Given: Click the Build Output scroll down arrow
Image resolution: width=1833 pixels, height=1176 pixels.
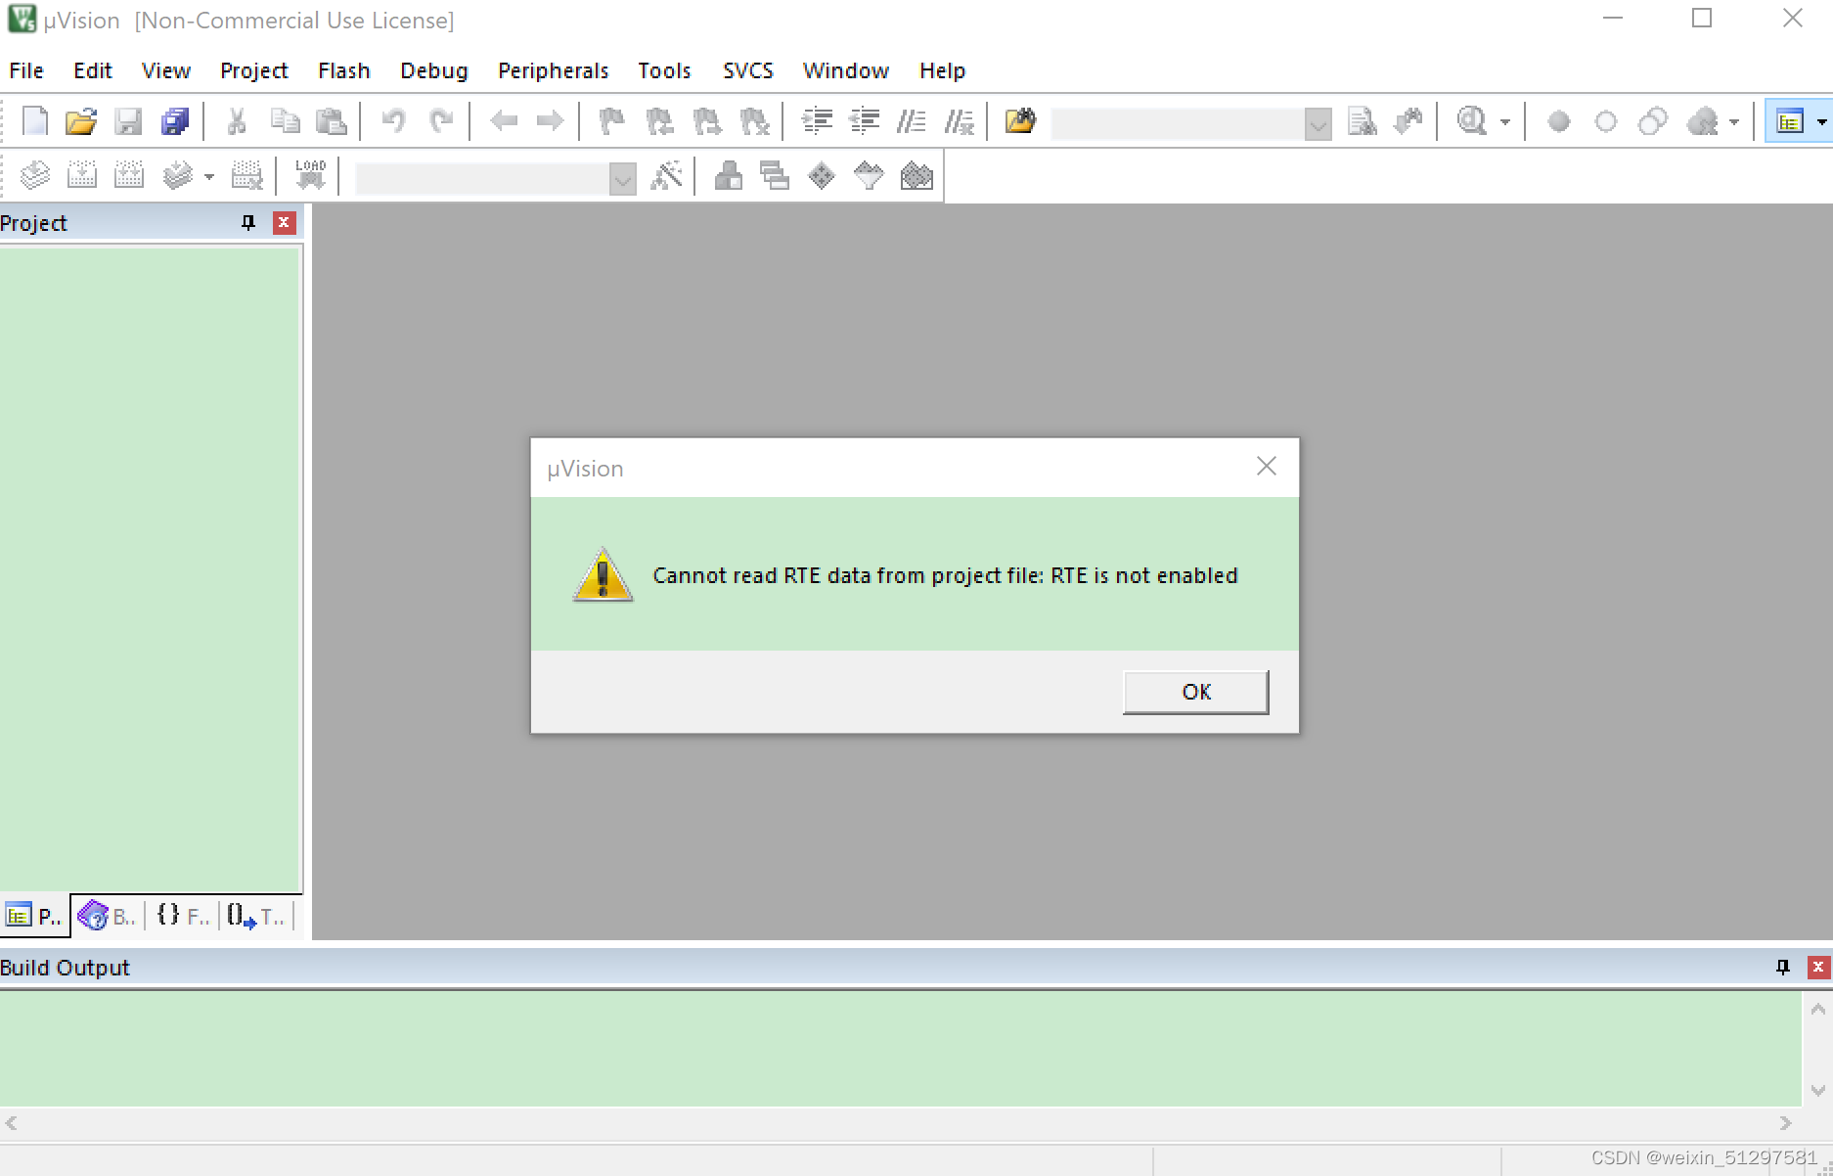Looking at the screenshot, I should pyautogui.click(x=1817, y=1090).
